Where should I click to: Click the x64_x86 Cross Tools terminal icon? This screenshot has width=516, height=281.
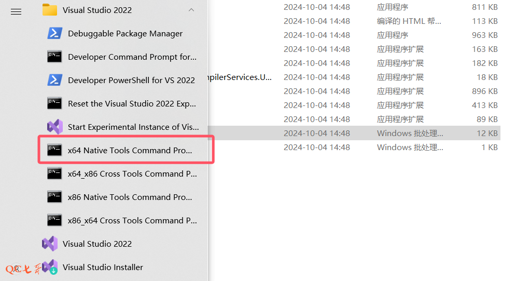55,173
